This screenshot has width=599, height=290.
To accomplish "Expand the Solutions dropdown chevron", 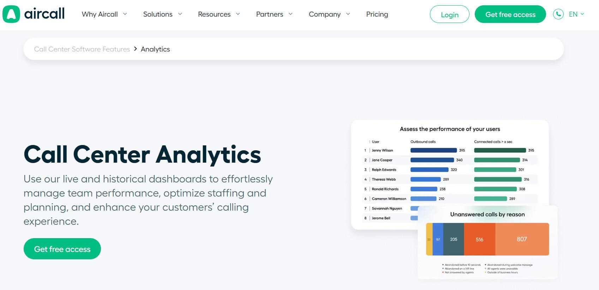I will [x=180, y=14].
